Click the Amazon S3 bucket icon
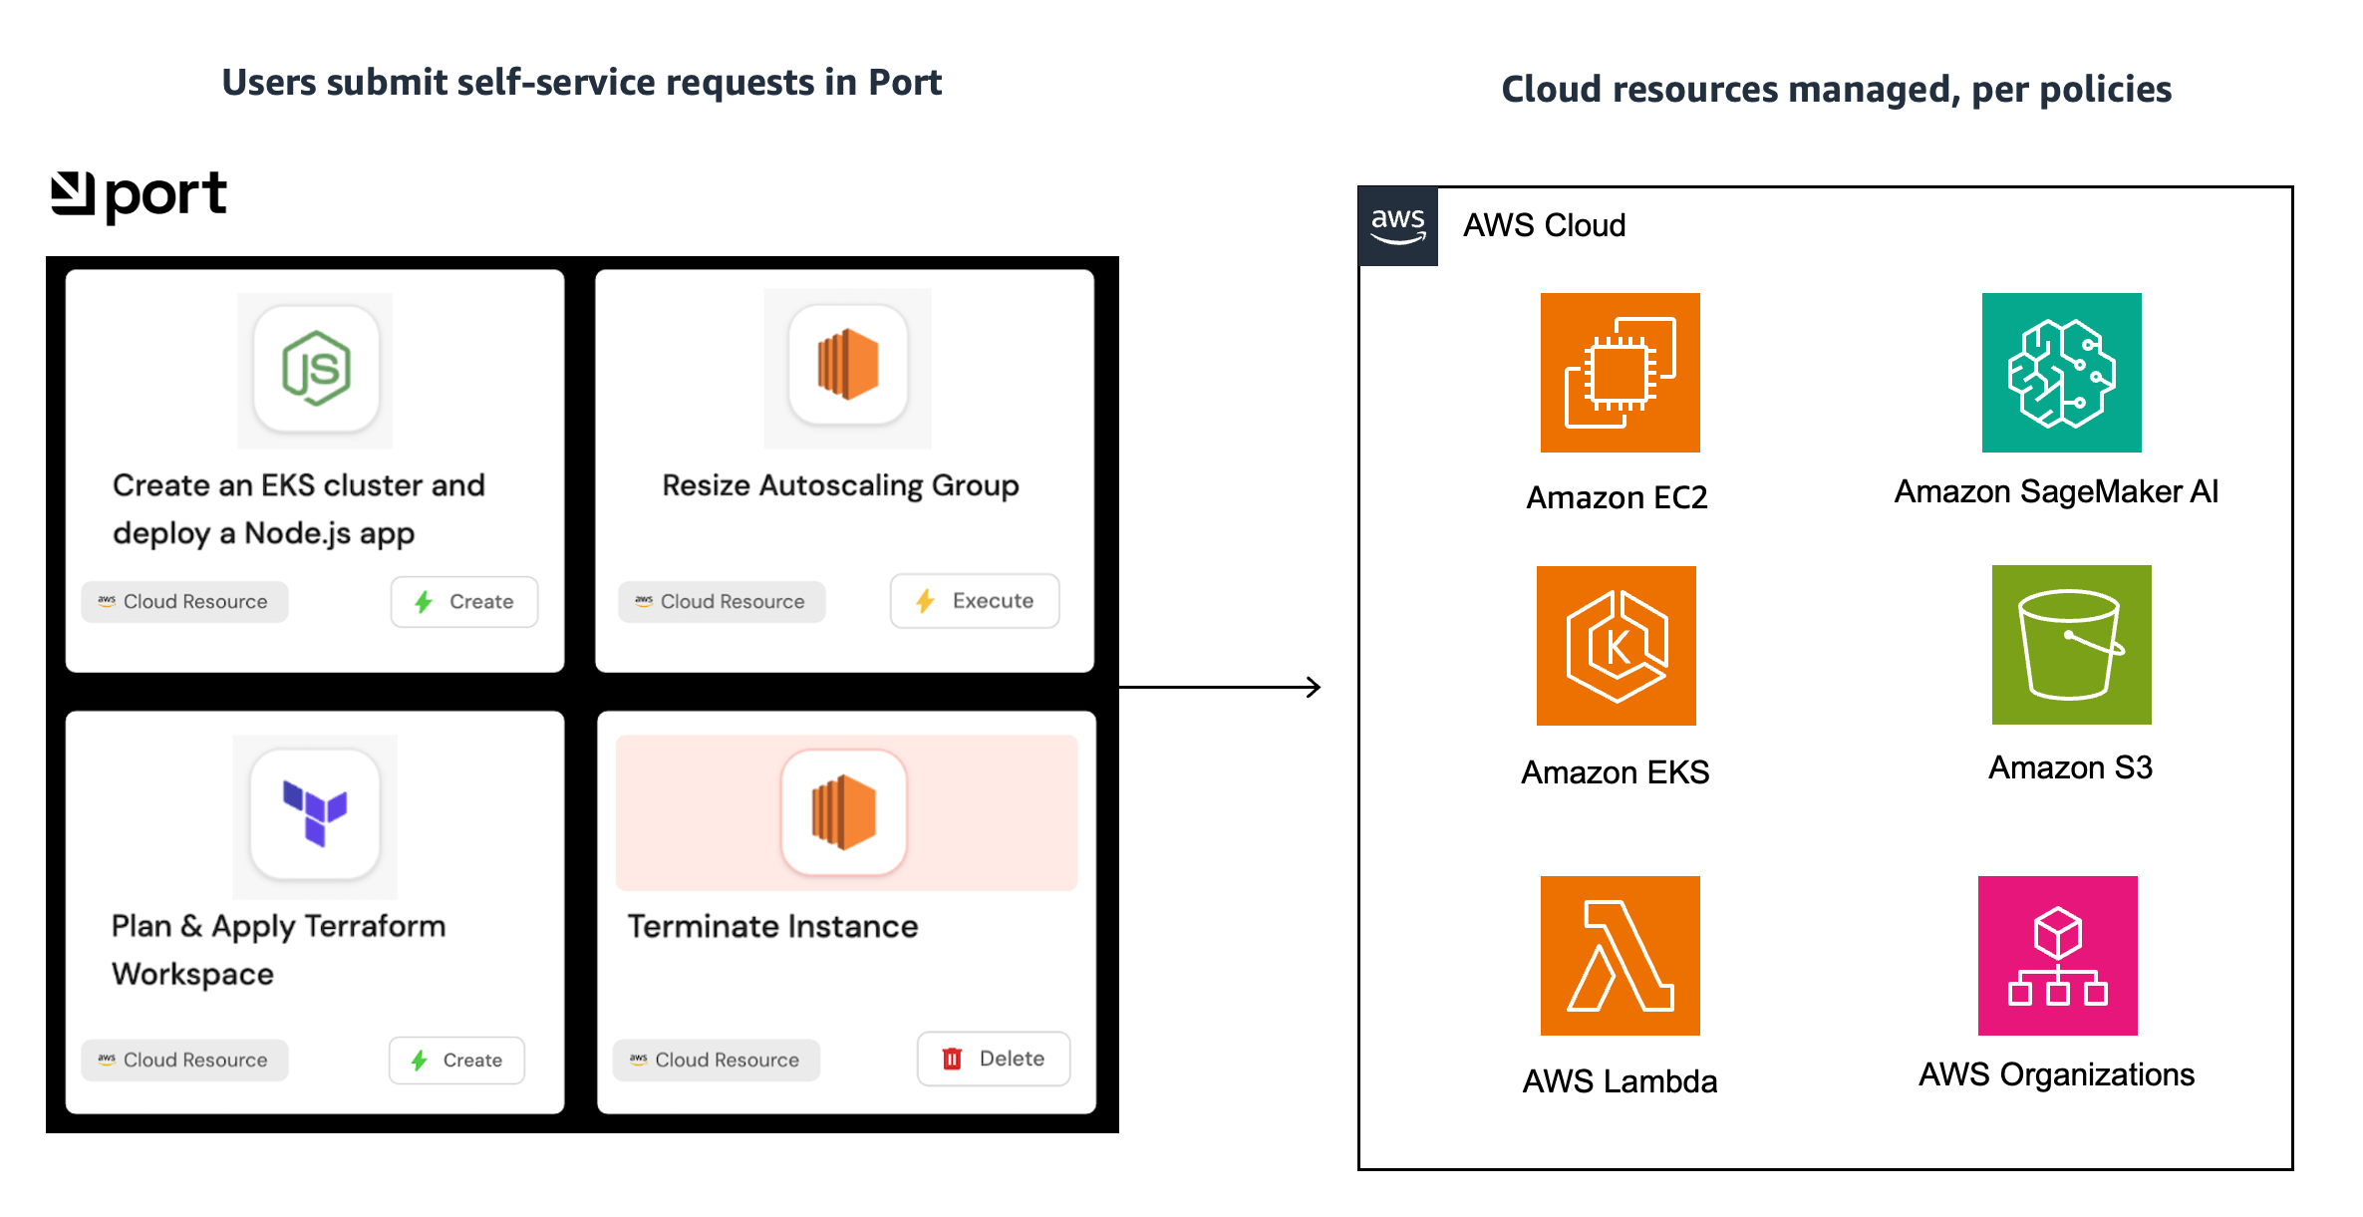The height and width of the screenshot is (1217, 2363). pyautogui.click(x=2071, y=645)
